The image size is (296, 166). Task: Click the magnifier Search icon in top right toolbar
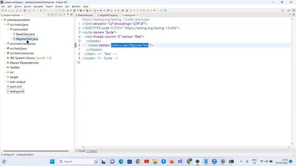pyautogui.click(x=283, y=11)
